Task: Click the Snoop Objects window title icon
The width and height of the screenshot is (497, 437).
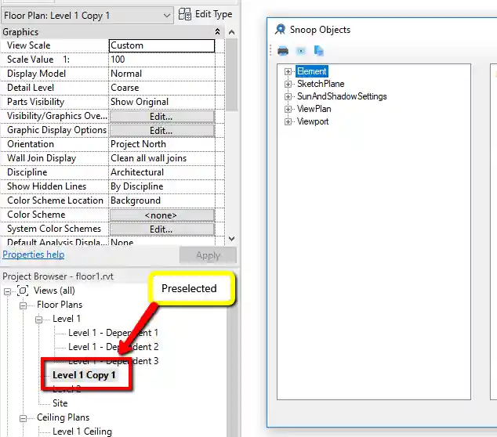Action: [281, 30]
